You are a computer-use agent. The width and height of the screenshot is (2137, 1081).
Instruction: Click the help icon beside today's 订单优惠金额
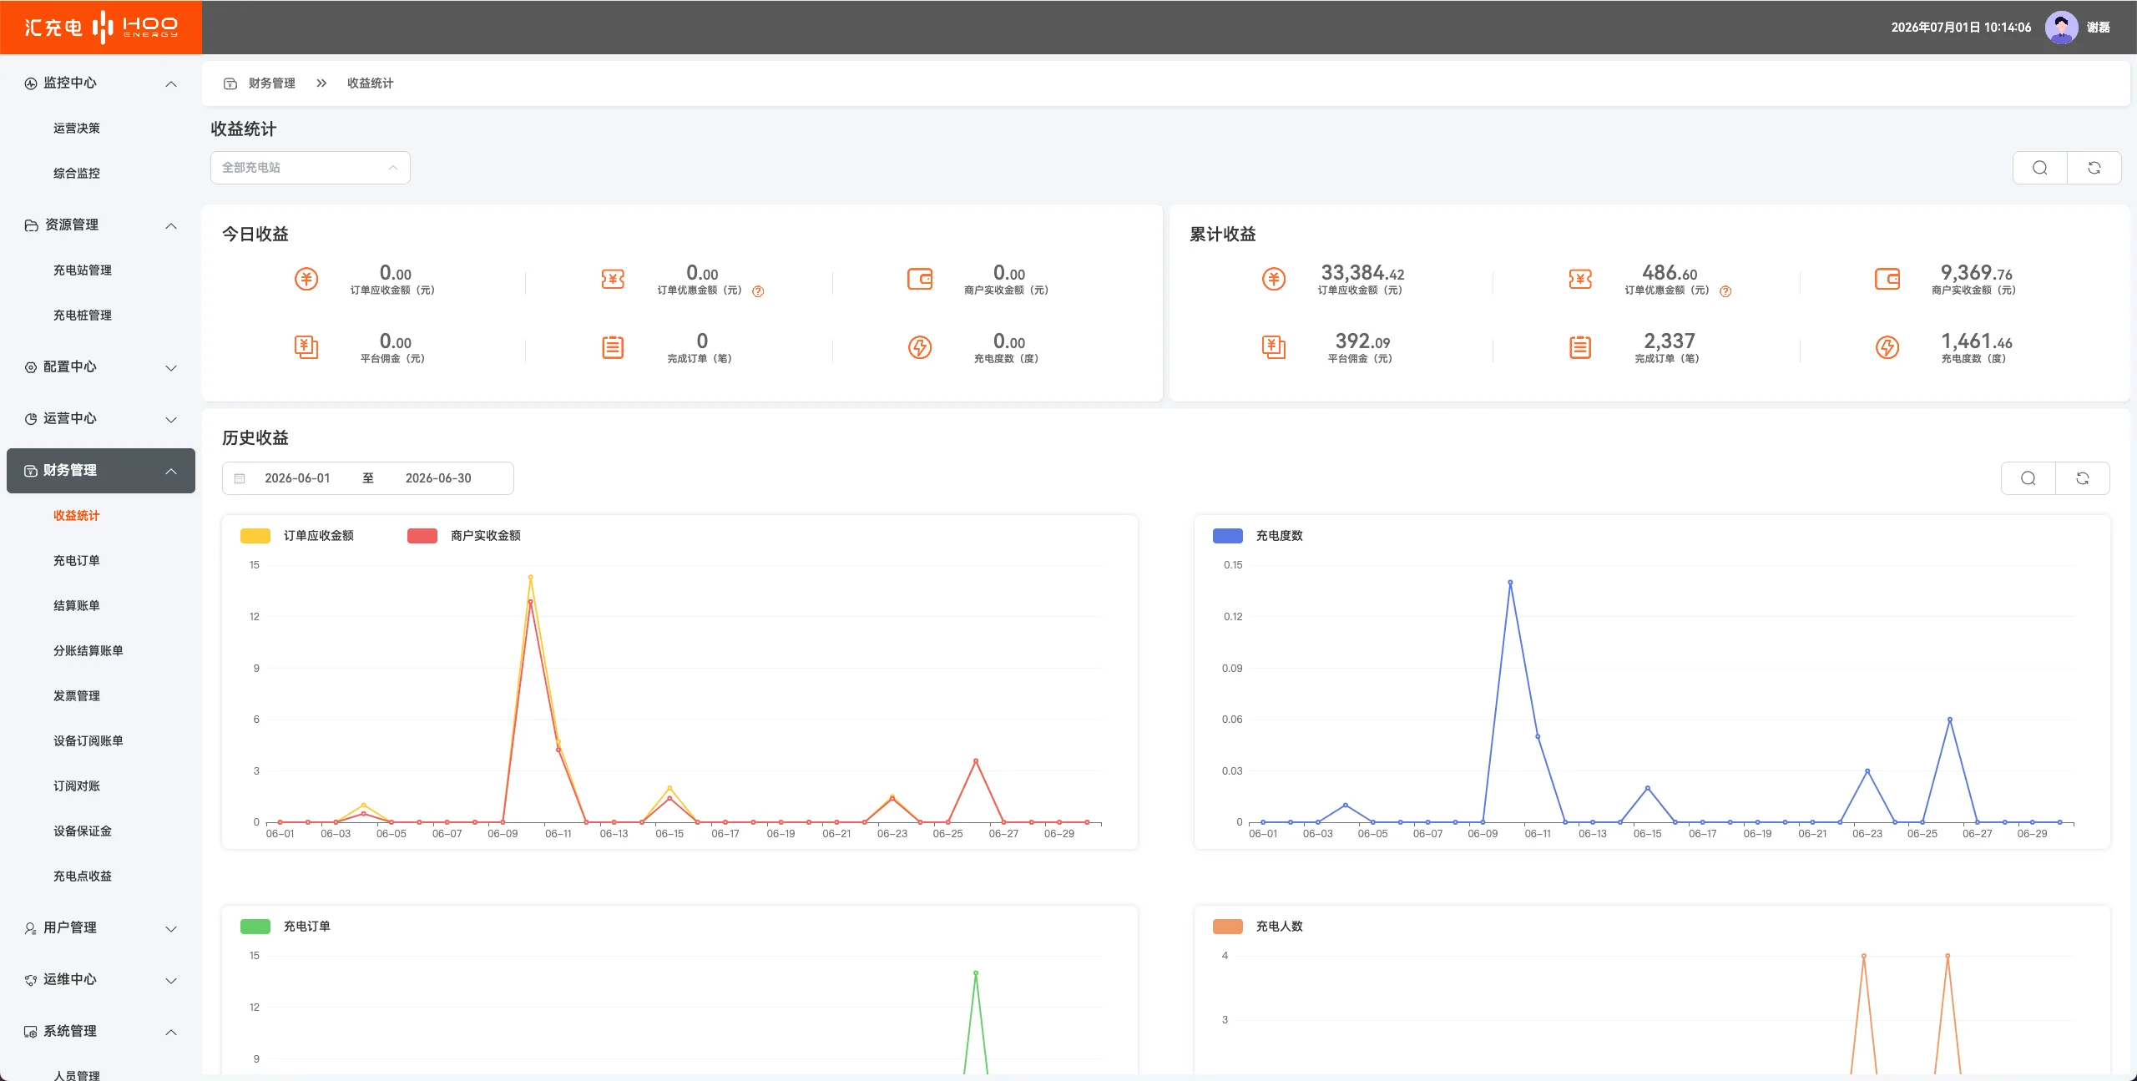pos(758,291)
